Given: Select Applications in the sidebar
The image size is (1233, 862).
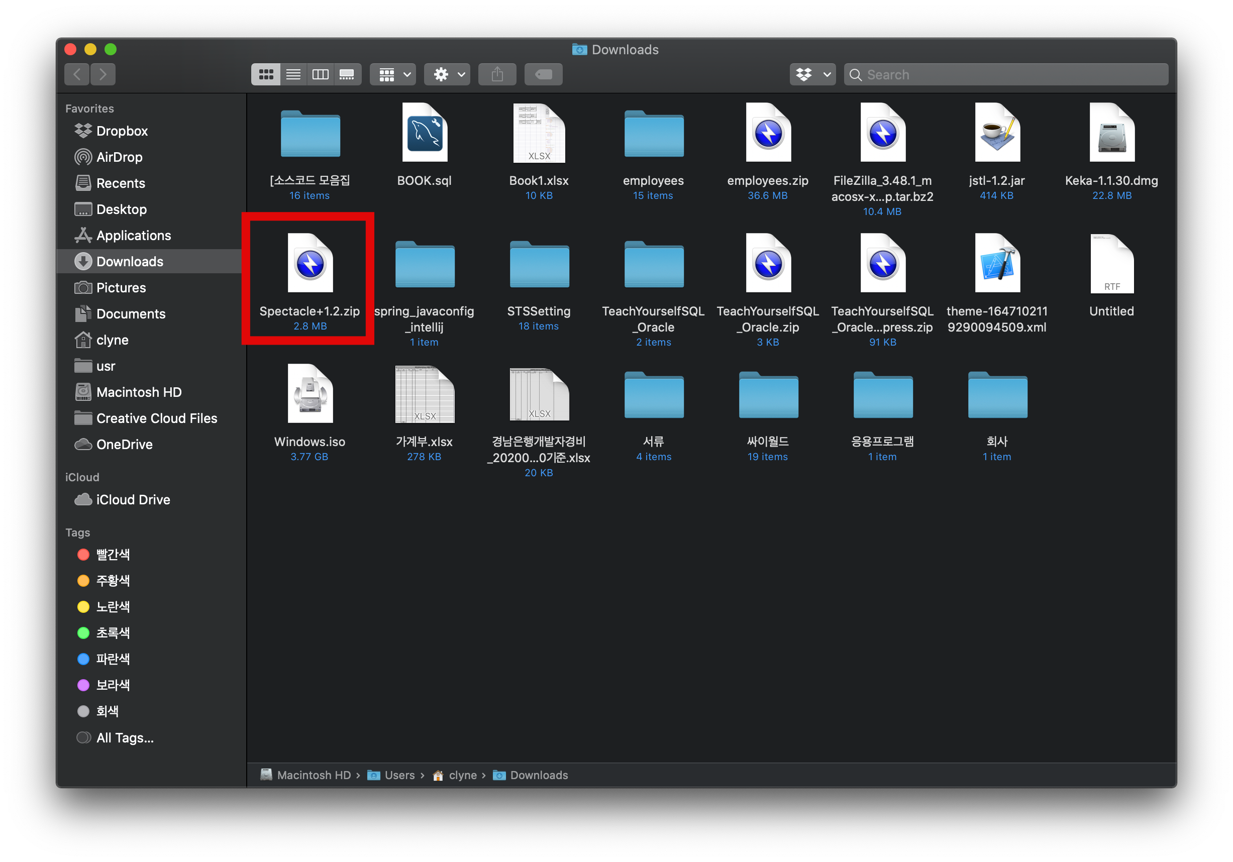Looking at the screenshot, I should (133, 236).
